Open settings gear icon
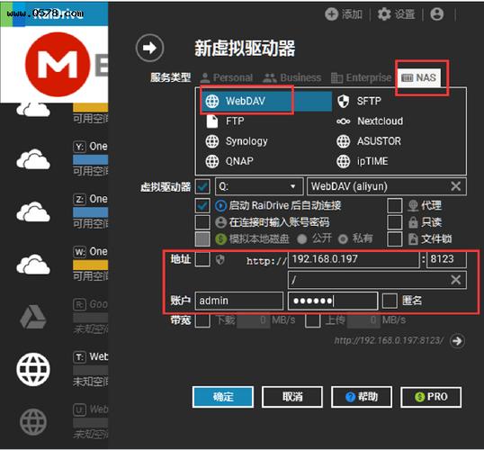 384,14
